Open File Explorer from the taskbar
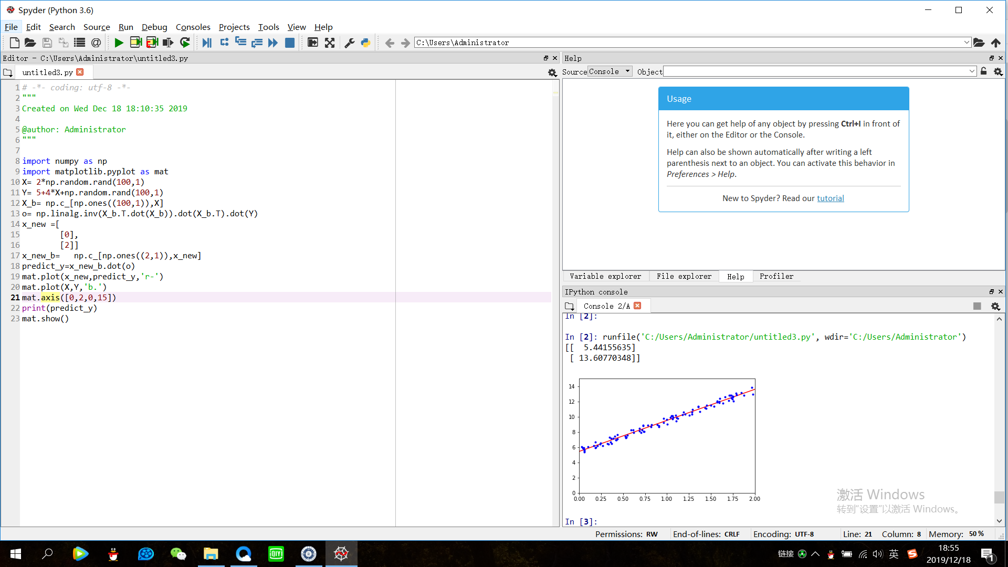Screen dimensions: 1008x567 pyautogui.click(x=211, y=554)
